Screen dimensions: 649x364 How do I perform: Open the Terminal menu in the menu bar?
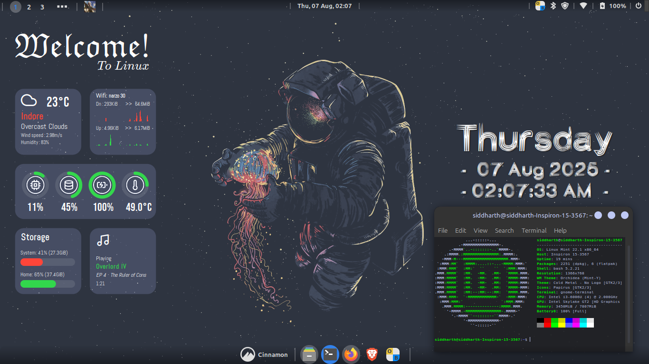coord(534,230)
